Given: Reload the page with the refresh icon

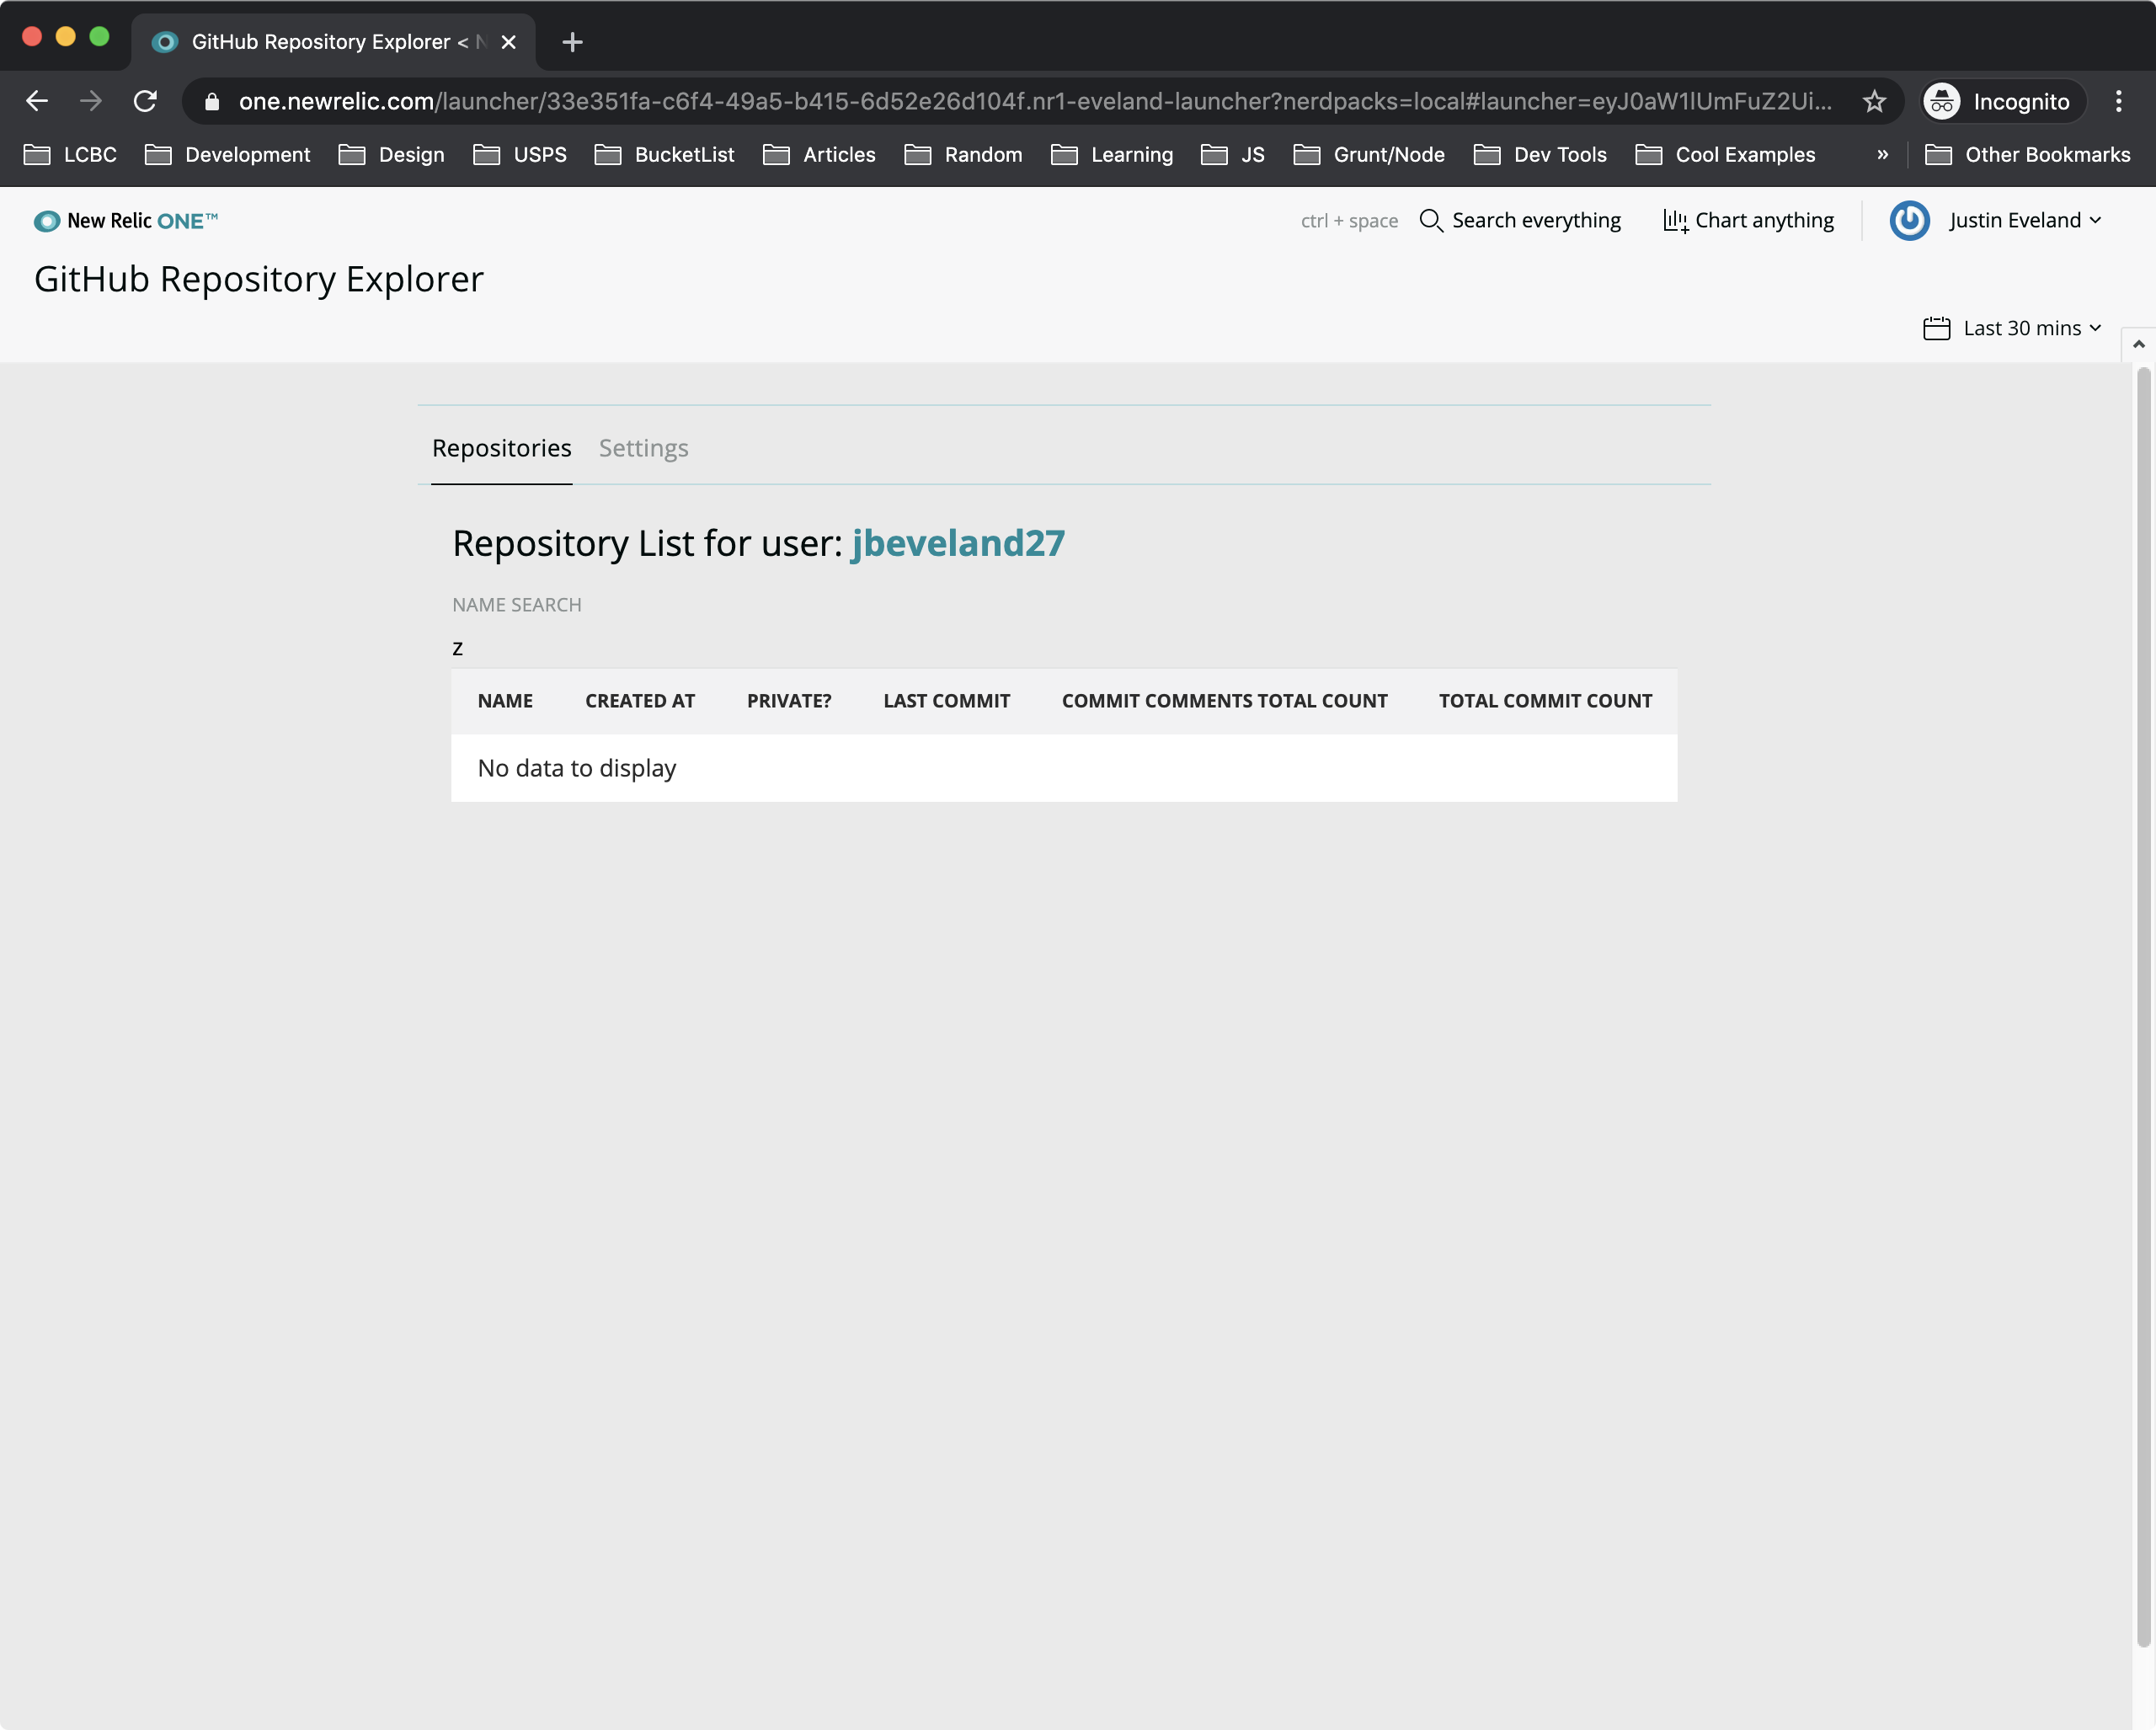Looking at the screenshot, I should tap(146, 101).
